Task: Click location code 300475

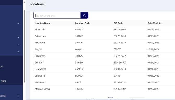Action: [x=79, y=56]
